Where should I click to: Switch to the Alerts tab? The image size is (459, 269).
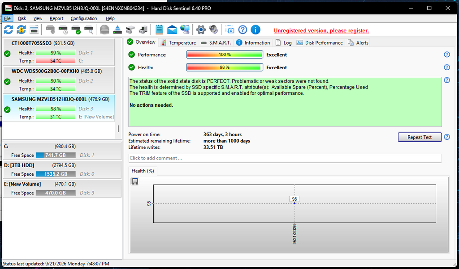[358, 42]
